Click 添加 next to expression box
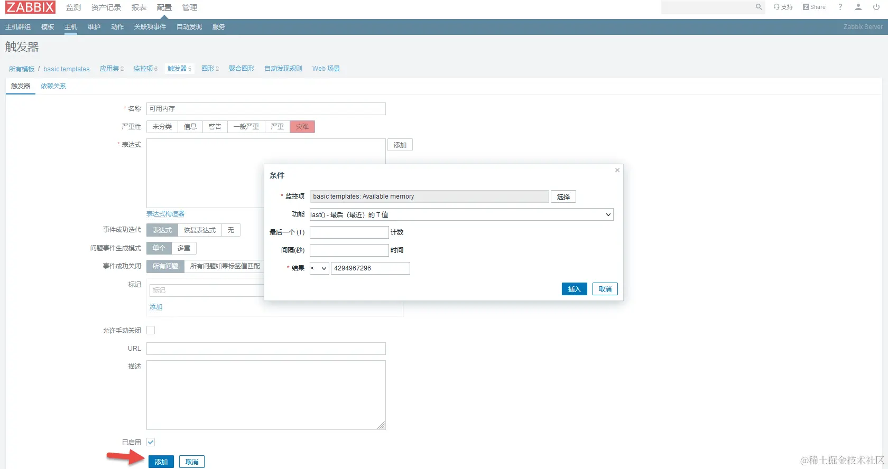The height and width of the screenshot is (469, 888). (400, 145)
